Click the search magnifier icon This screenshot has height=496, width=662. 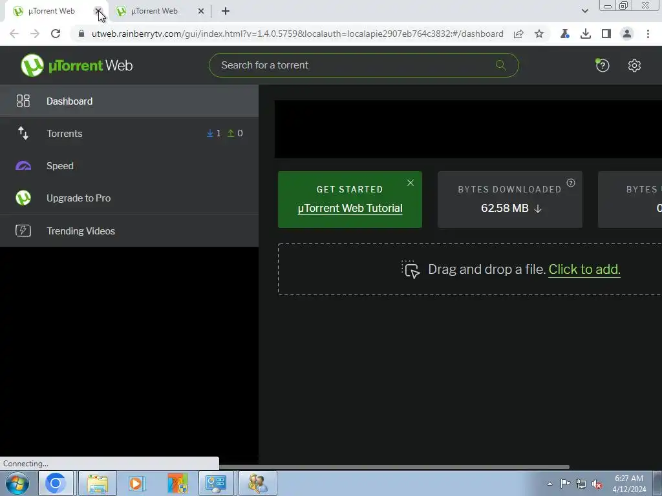[x=501, y=65]
